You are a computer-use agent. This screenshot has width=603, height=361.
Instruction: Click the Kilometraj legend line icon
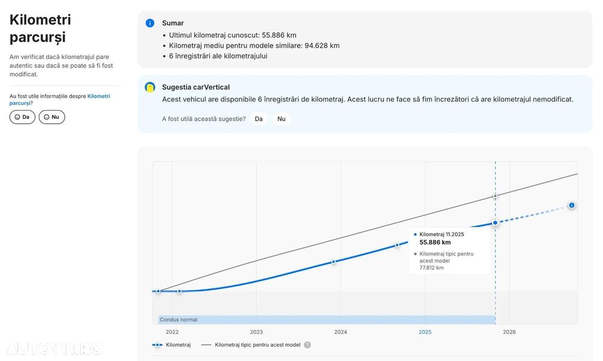157,345
